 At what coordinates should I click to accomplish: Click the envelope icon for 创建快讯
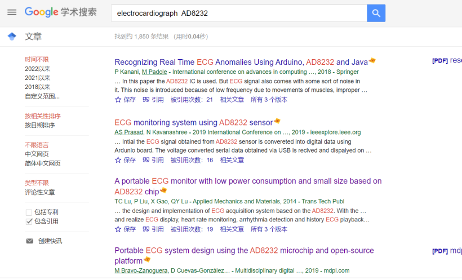[x=29, y=241]
